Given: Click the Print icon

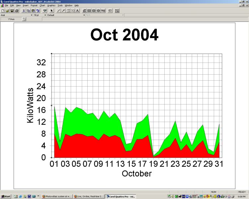Looking at the screenshot, I should click(17, 11).
